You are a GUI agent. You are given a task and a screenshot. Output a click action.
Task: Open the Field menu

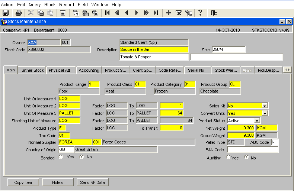(x=83, y=5)
